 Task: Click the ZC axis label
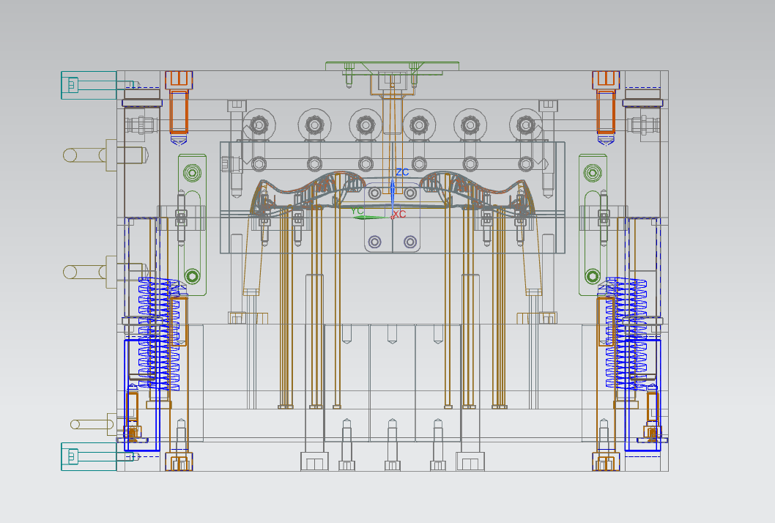tap(402, 172)
